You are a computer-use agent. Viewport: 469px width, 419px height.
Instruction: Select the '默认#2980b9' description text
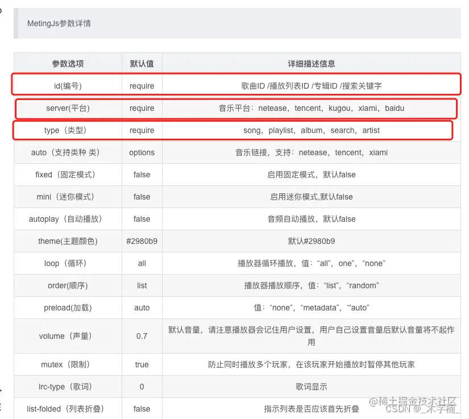tap(312, 241)
